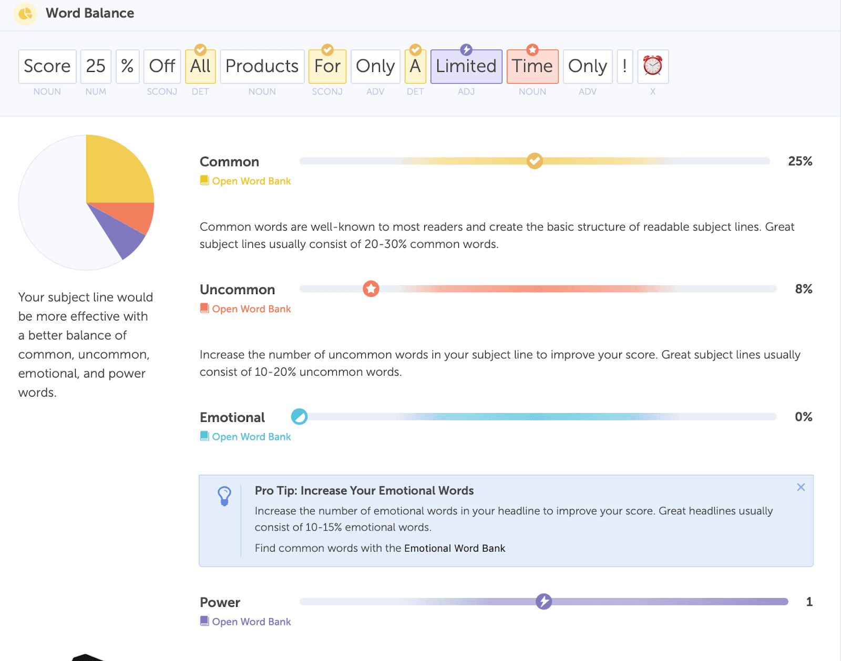Click the lightbulb Pro Tip icon
The height and width of the screenshot is (661, 841).
click(x=224, y=495)
